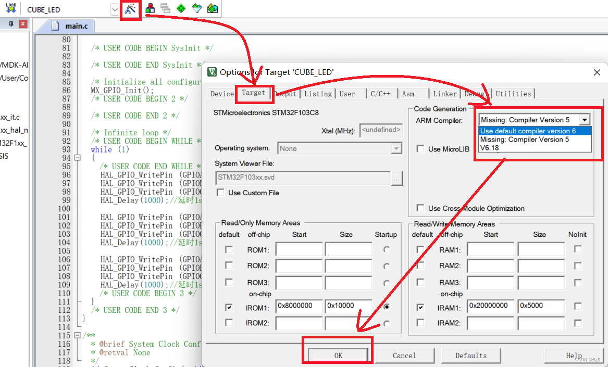Viewport: 608px width, 367px height.
Task: Click the IROM1 Size field 0x10000
Action: (x=348, y=306)
